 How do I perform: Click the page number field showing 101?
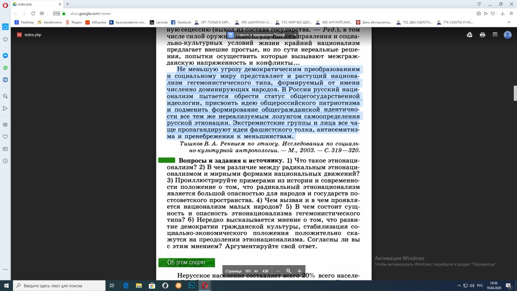pyautogui.click(x=248, y=271)
